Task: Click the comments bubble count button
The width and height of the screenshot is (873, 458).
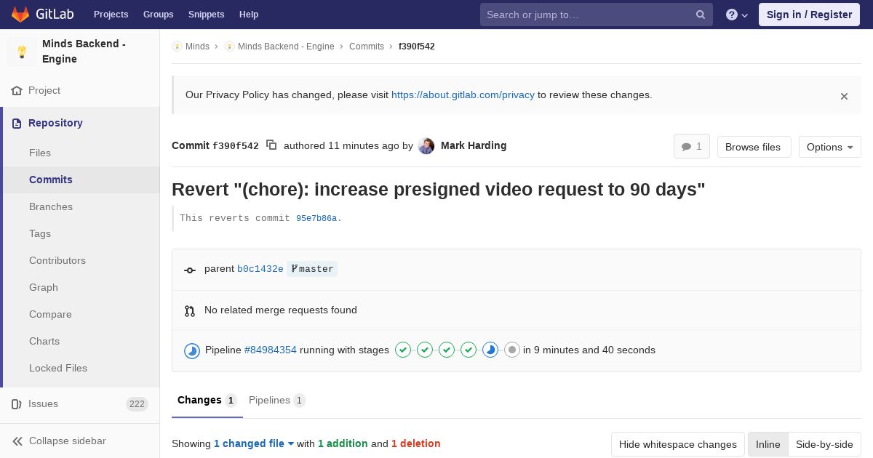Action: (691, 147)
